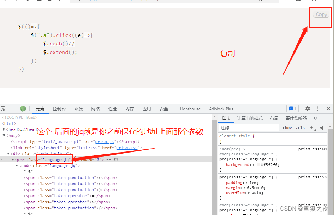Open prism.css:53 stylesheet link
The height and width of the screenshot is (215, 334).
[x=312, y=177]
